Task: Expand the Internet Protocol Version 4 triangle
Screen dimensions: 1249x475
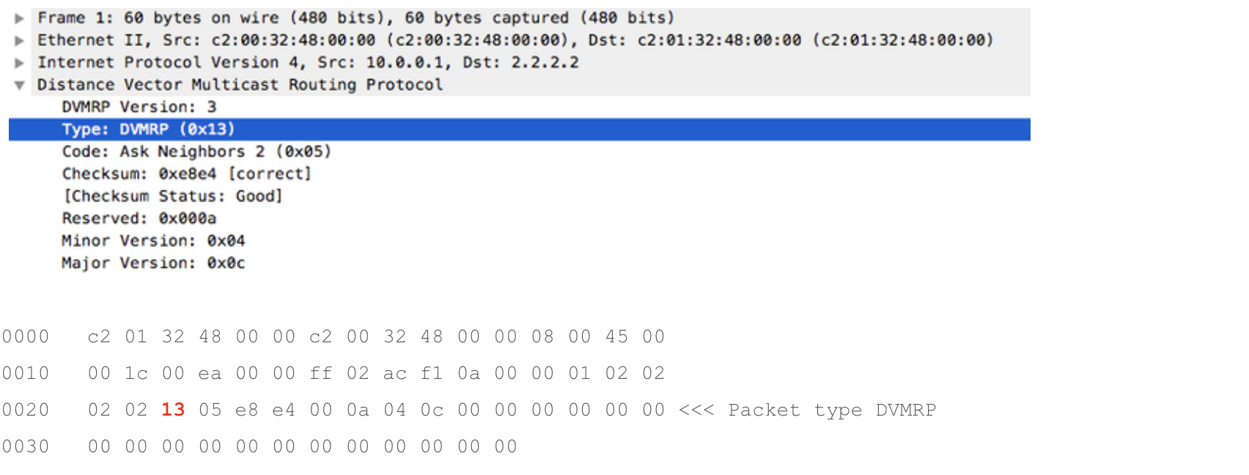Action: pyautogui.click(x=20, y=63)
